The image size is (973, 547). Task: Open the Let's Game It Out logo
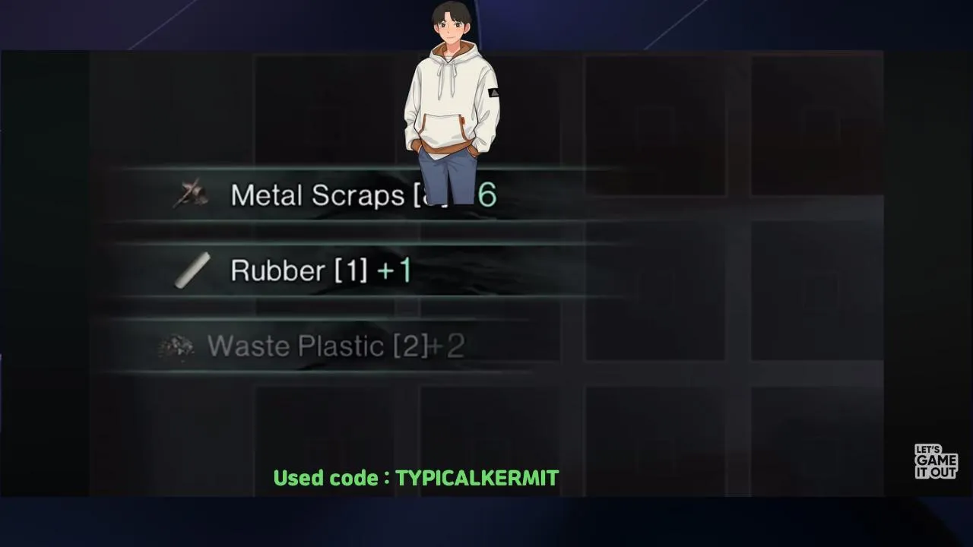pyautogui.click(x=936, y=462)
